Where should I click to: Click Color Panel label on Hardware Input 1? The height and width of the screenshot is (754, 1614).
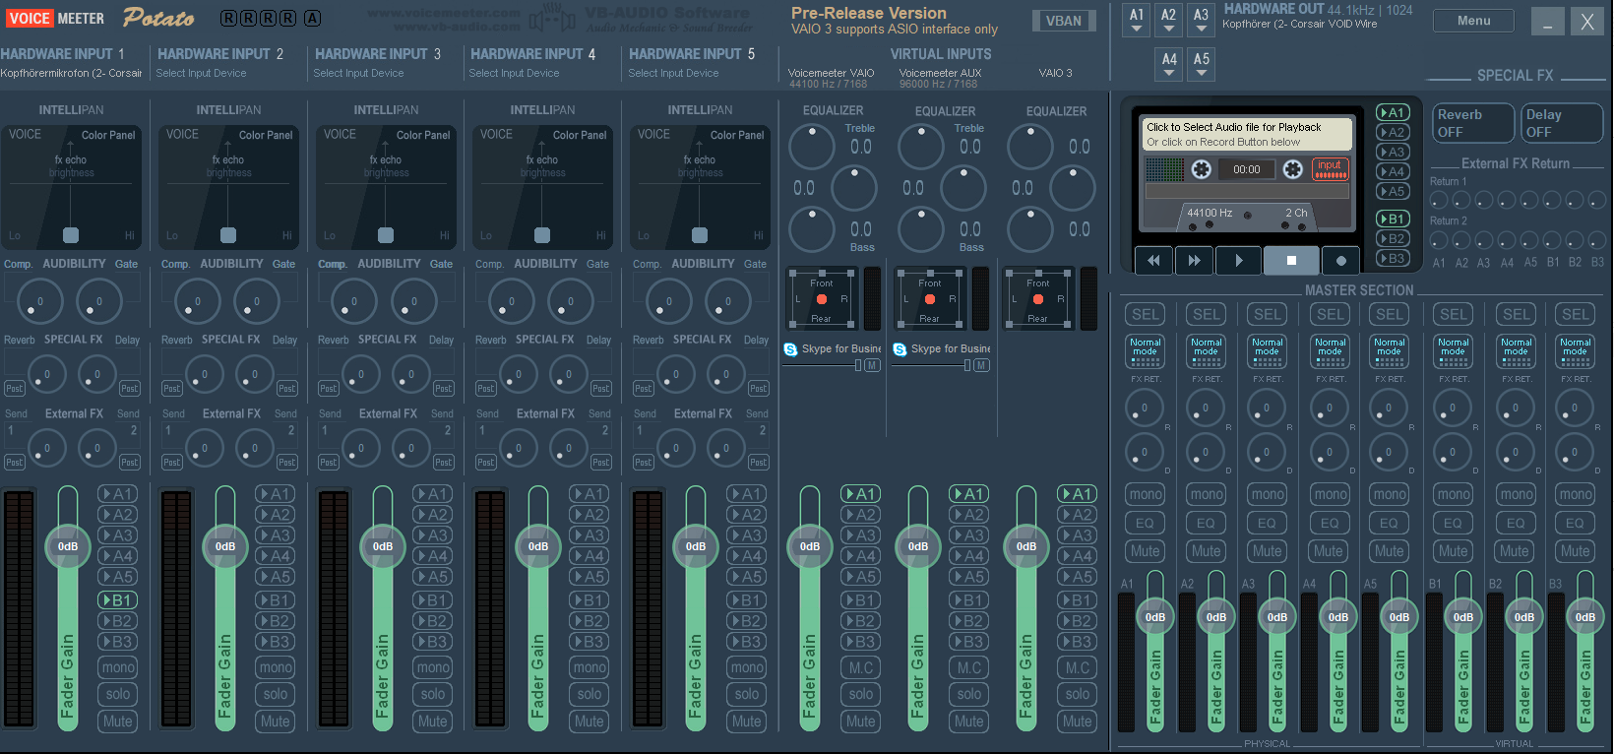(108, 135)
